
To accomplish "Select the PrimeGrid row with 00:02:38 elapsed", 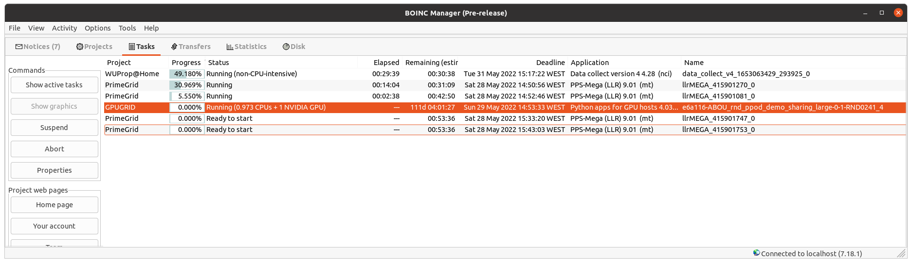I will (505, 96).
